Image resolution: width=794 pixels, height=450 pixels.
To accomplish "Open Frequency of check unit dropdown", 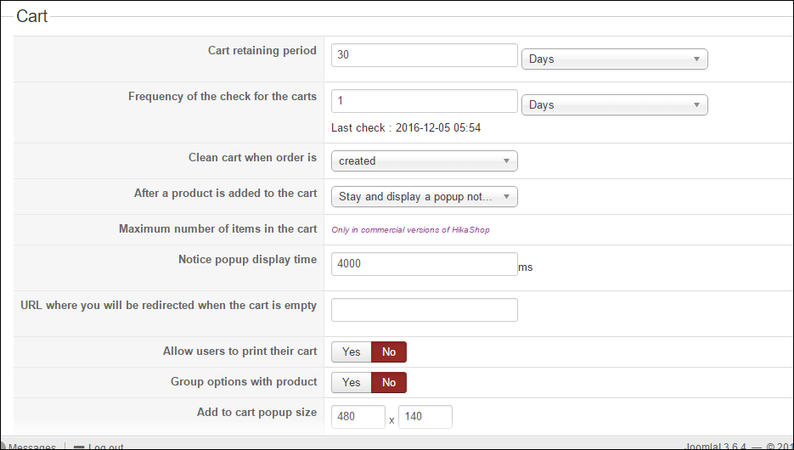I will click(x=614, y=104).
